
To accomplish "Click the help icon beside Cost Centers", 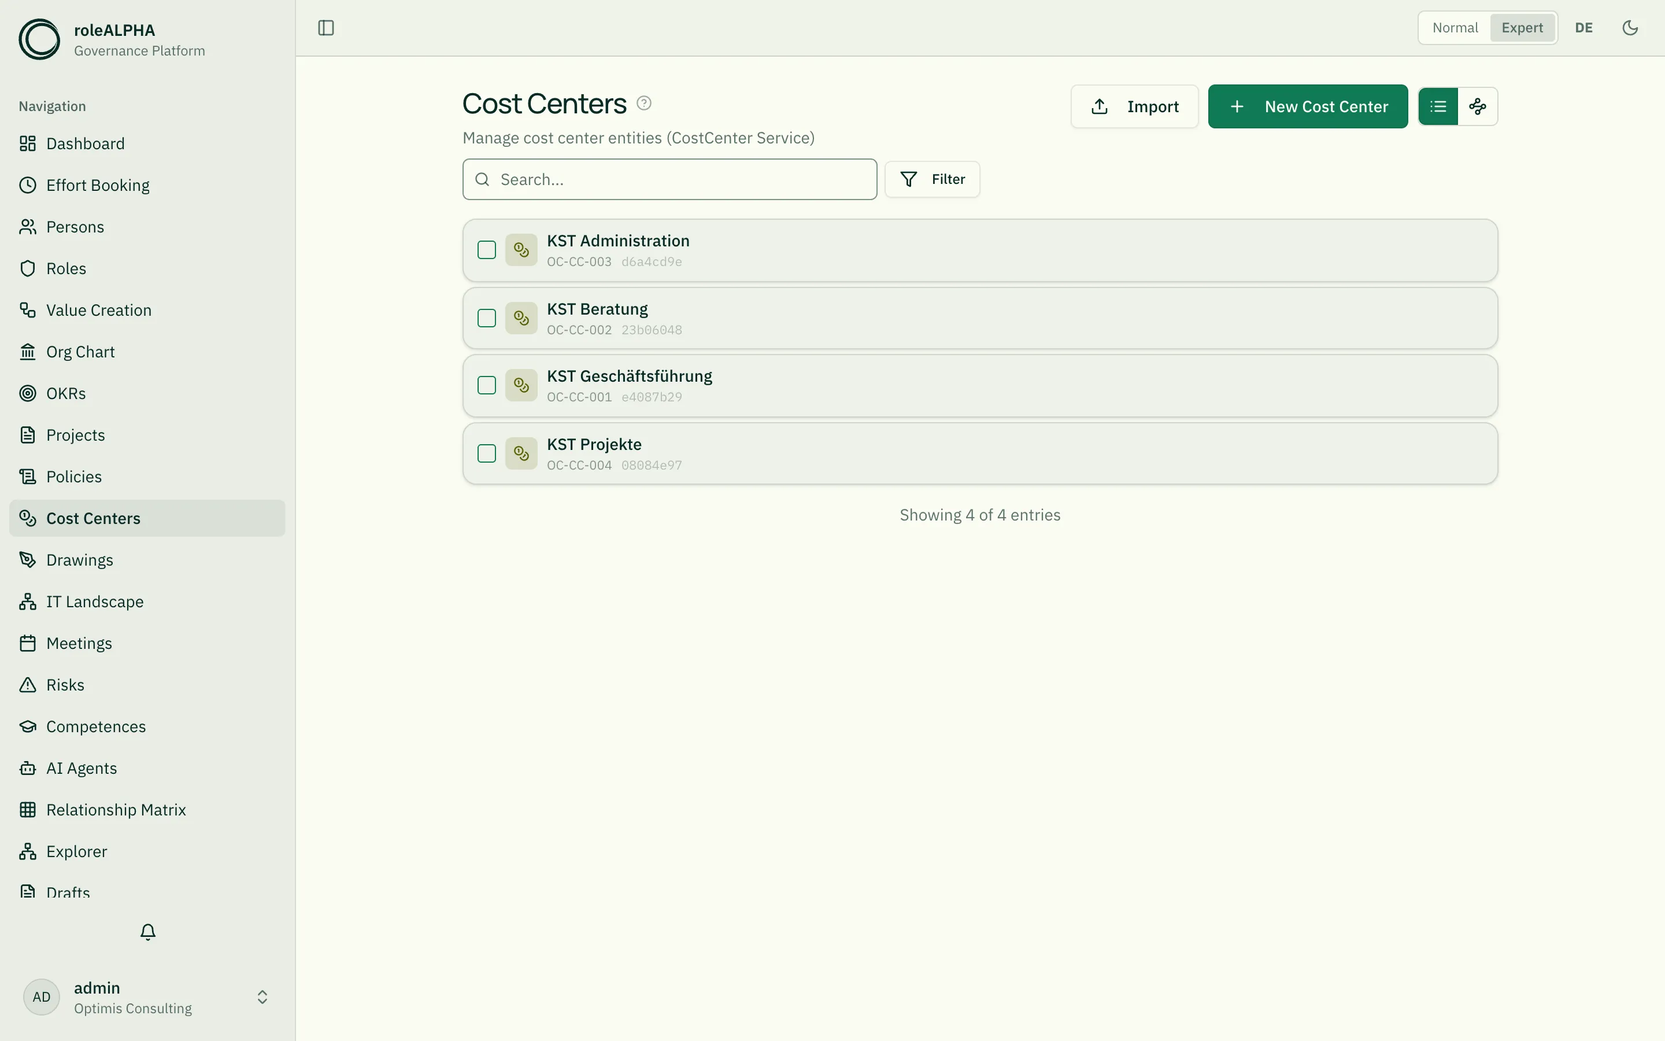I will 644,104.
